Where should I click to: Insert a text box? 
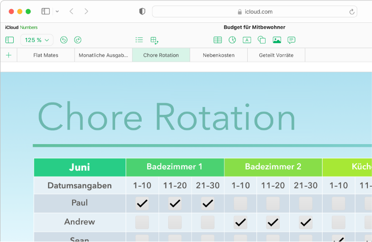click(x=247, y=40)
